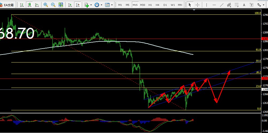Switch chart to line chart type
Image resolution: width=268 pixels, height=133 pixels.
(x=37, y=5)
